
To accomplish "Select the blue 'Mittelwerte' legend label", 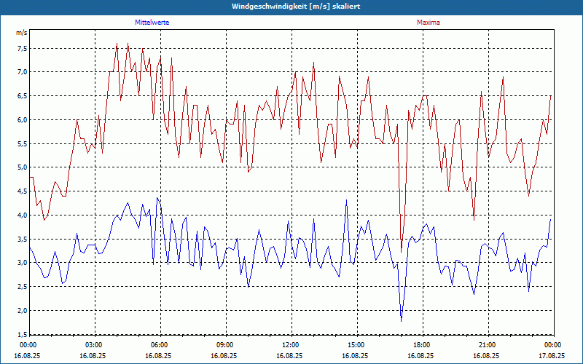I will [152, 23].
